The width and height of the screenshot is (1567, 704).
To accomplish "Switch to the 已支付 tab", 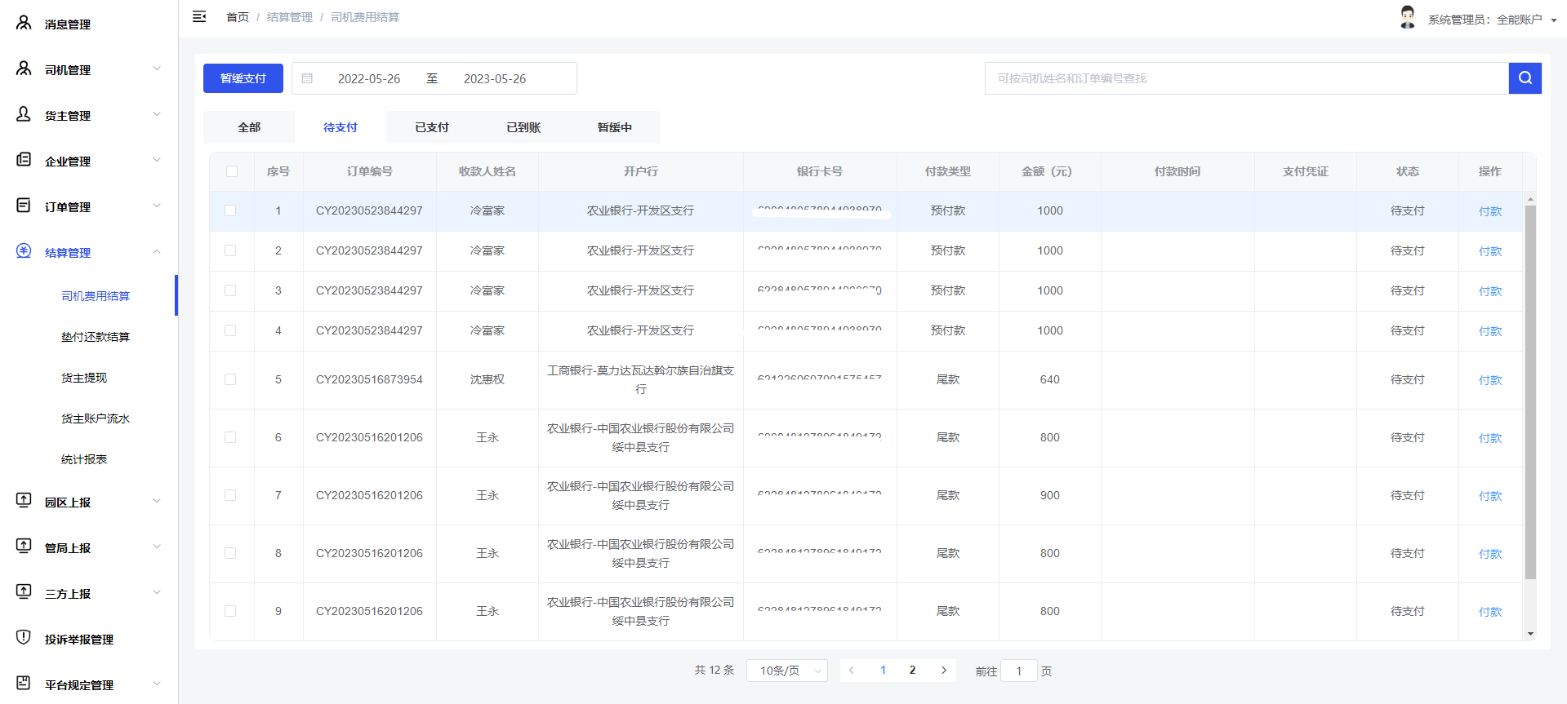I will click(x=432, y=127).
